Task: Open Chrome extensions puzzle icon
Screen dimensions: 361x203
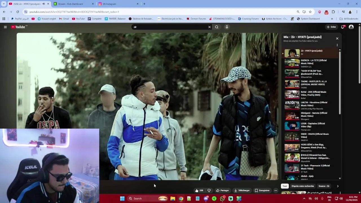Action: (x=333, y=12)
